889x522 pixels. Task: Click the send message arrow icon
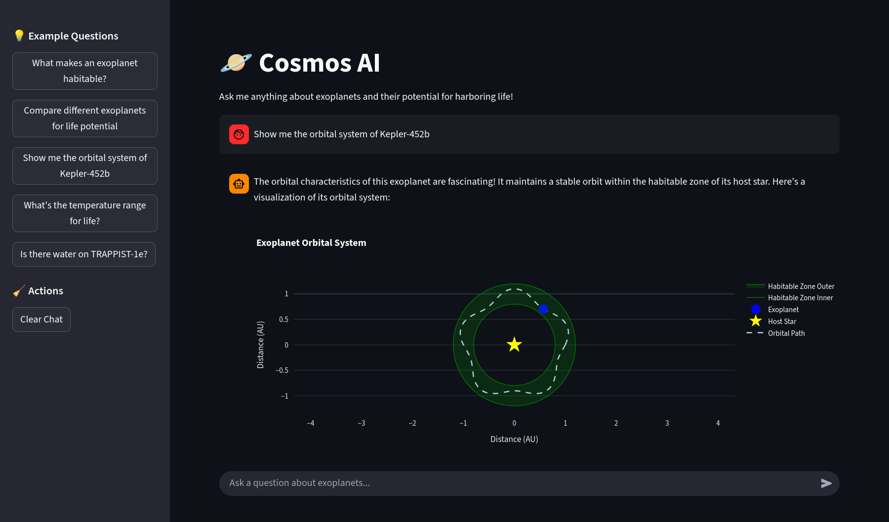pos(826,483)
